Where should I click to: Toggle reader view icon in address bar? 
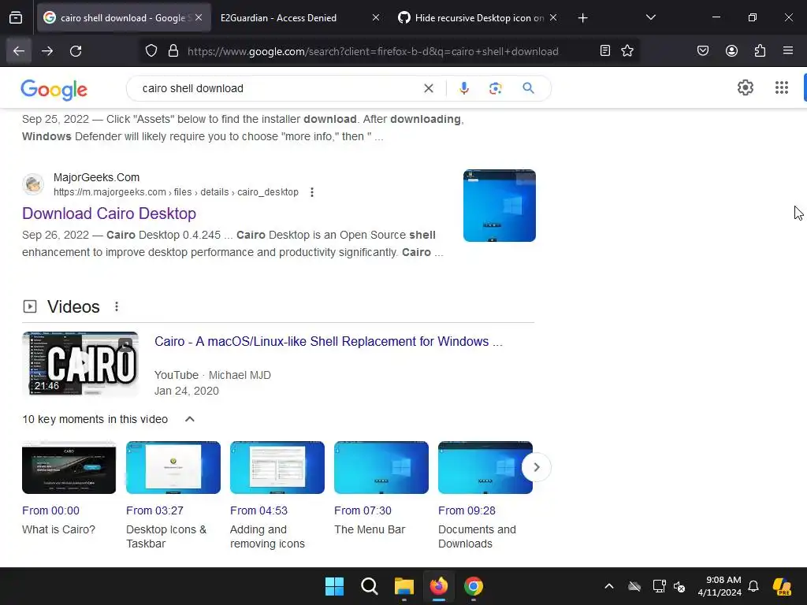tap(605, 51)
